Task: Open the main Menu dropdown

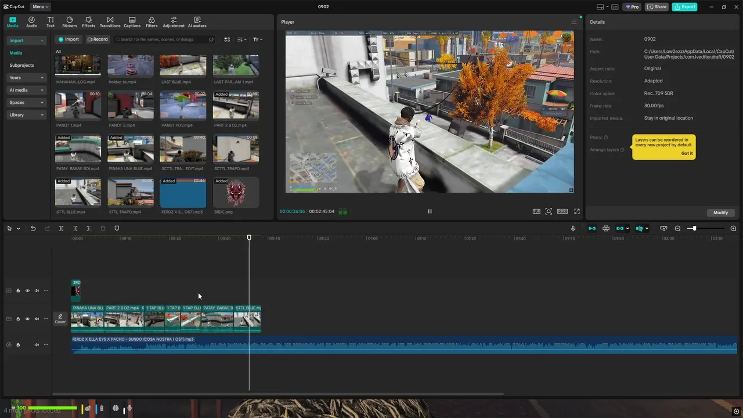Action: (x=40, y=7)
